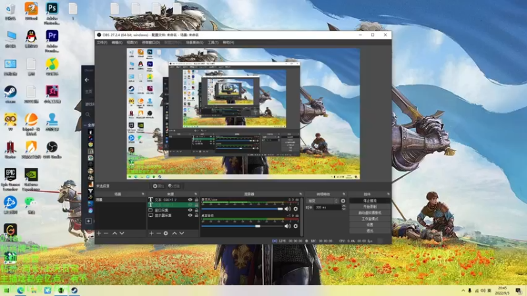Pop out the Audio Mixer dock icon

300,194
